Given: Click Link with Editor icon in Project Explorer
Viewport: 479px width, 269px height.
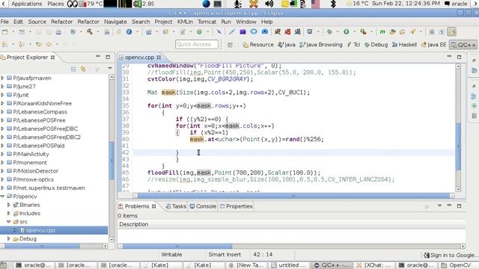Looking at the screenshot, I should (x=83, y=69).
